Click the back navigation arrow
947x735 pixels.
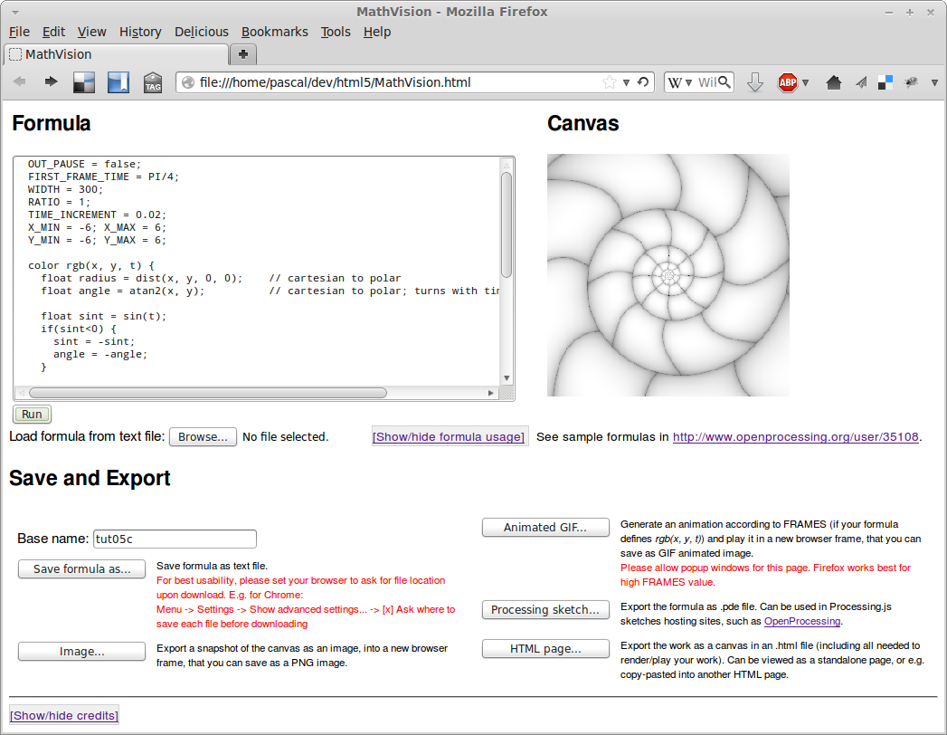pyautogui.click(x=20, y=82)
